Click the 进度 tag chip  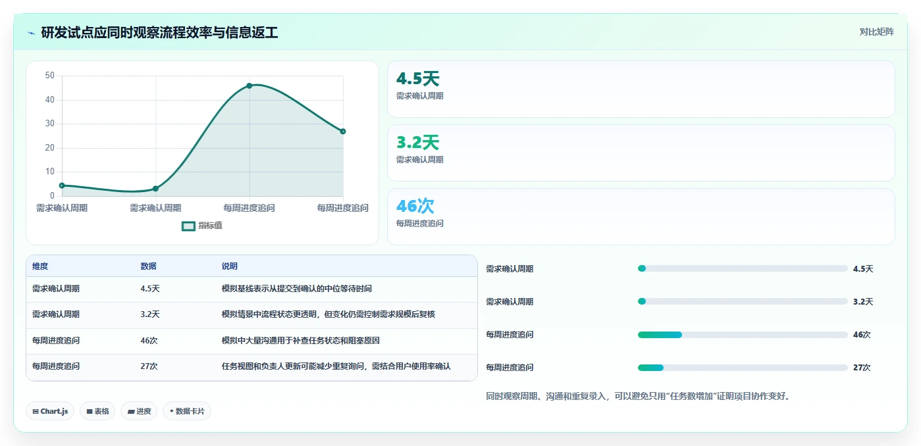point(139,411)
